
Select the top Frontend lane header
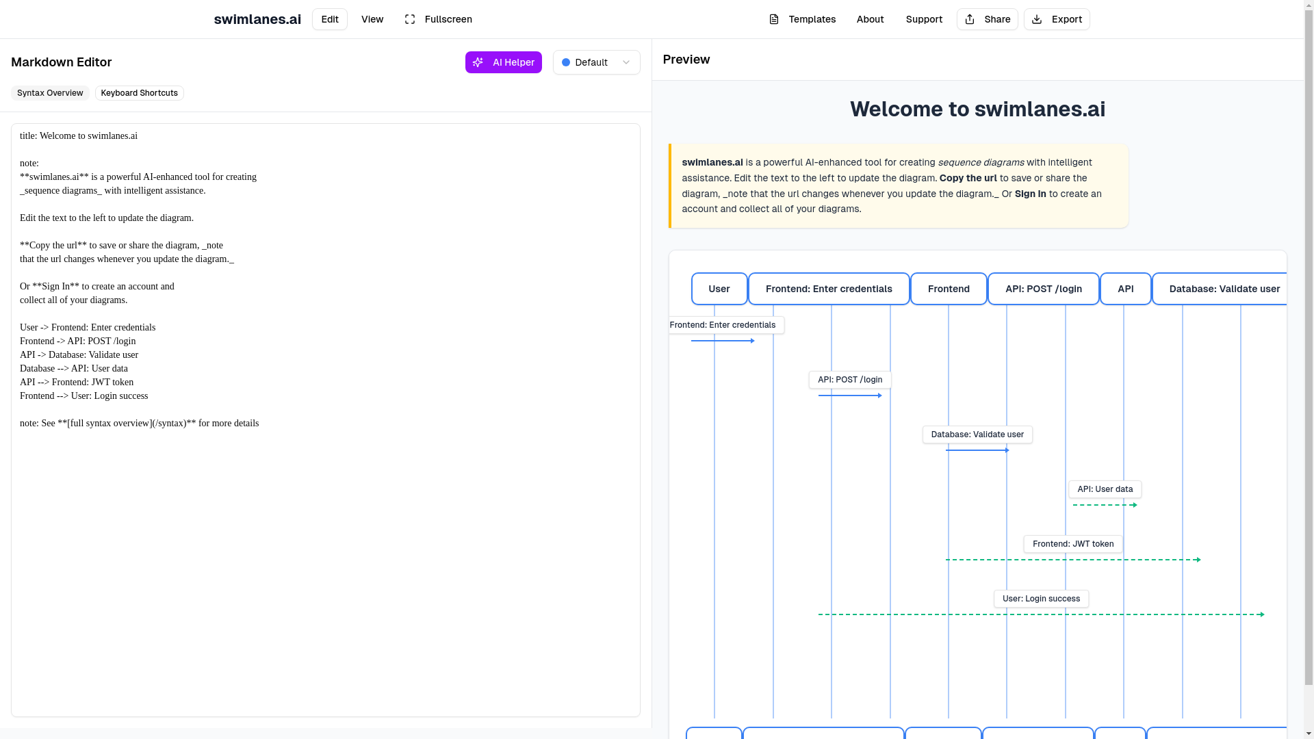(x=949, y=289)
